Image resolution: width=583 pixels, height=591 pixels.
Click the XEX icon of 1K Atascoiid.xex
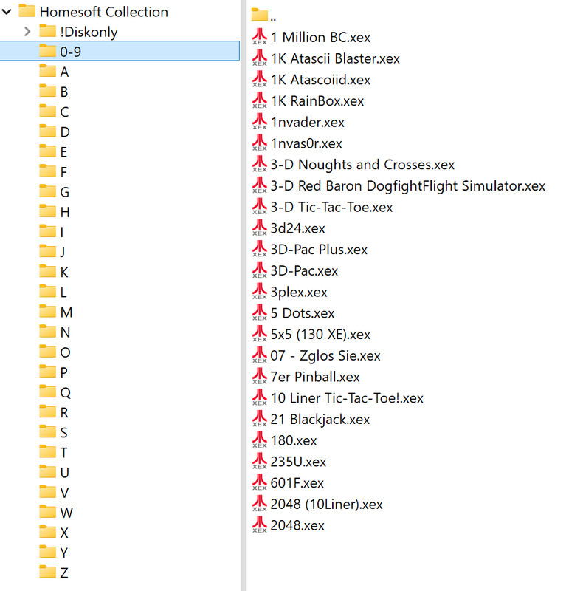(260, 79)
